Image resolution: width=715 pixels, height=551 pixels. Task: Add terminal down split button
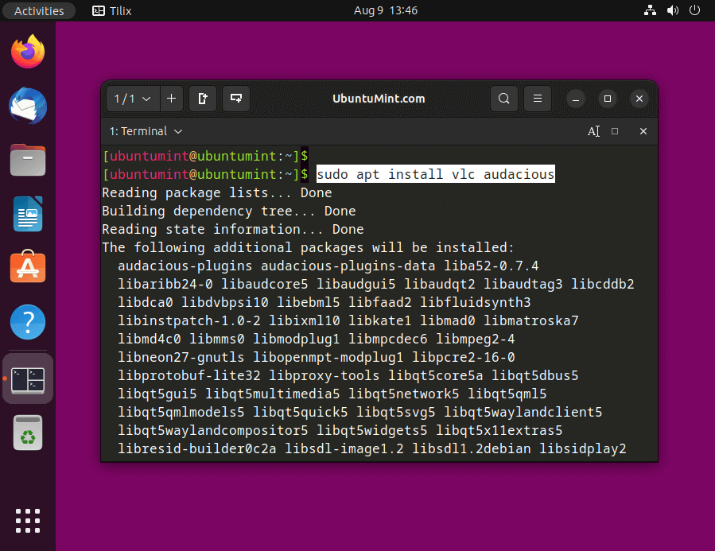236,99
